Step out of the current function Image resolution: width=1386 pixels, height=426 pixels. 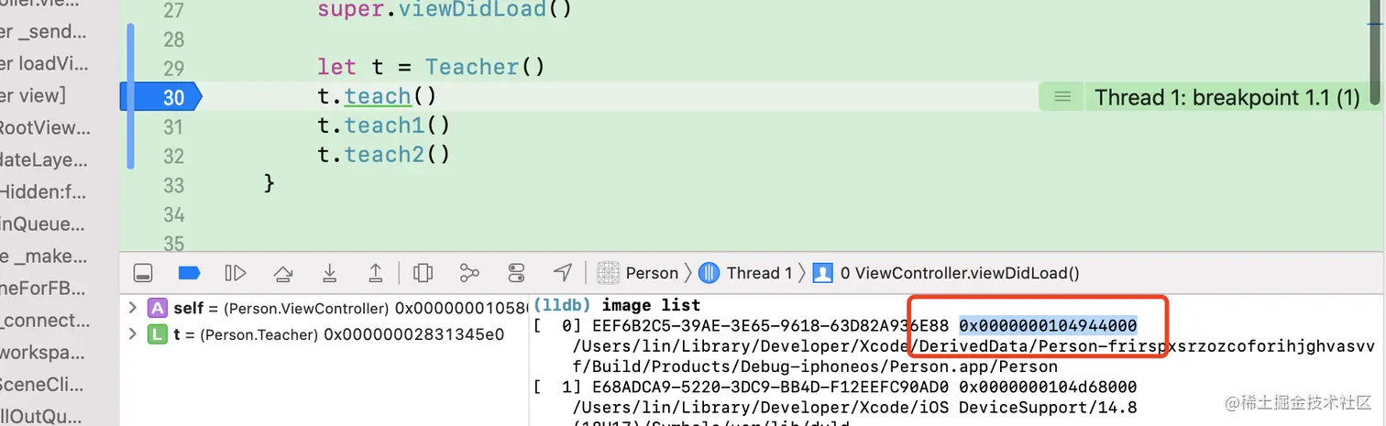pos(376,273)
